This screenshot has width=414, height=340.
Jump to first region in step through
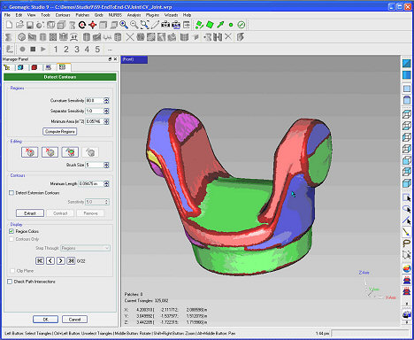40,261
